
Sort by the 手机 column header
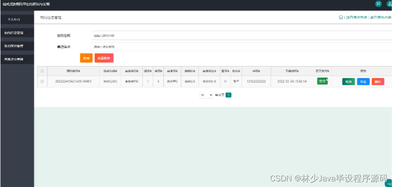click(256, 71)
